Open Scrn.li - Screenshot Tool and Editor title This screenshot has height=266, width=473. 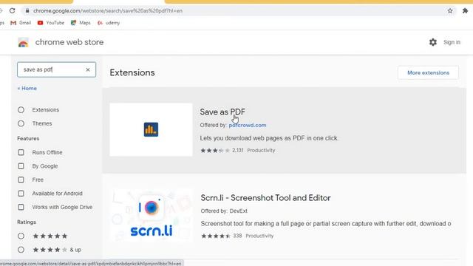(265, 198)
